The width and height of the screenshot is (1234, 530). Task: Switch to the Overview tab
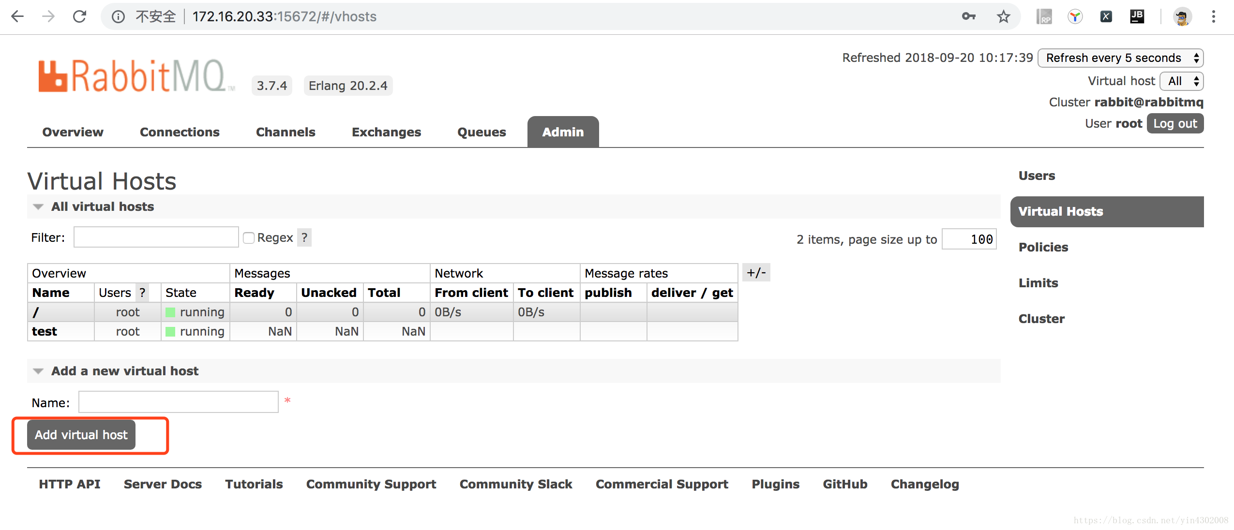pyautogui.click(x=73, y=132)
